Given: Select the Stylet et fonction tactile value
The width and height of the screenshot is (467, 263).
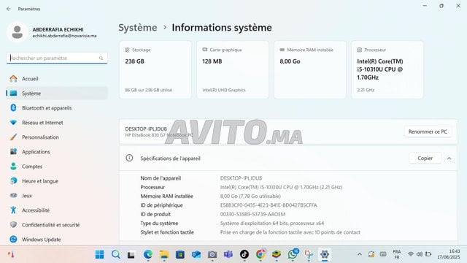Looking at the screenshot, I should point(290,232).
